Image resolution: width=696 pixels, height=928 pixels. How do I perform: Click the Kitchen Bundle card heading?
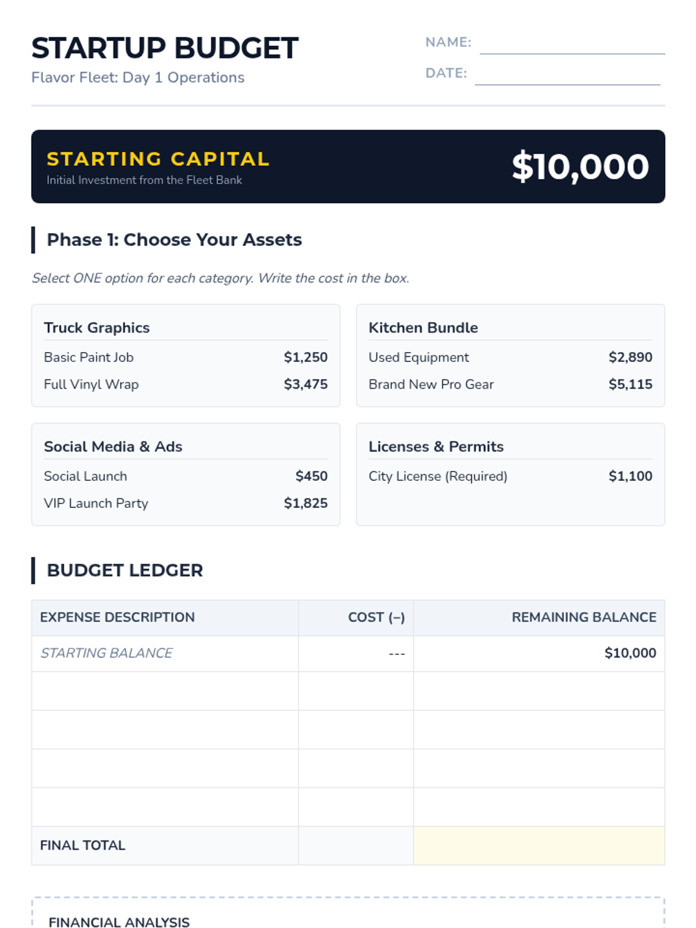pyautogui.click(x=423, y=328)
